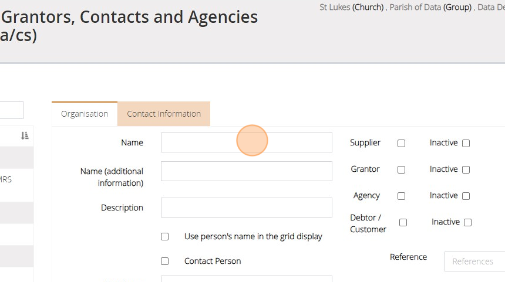Switch to the Organisation tab

point(85,114)
